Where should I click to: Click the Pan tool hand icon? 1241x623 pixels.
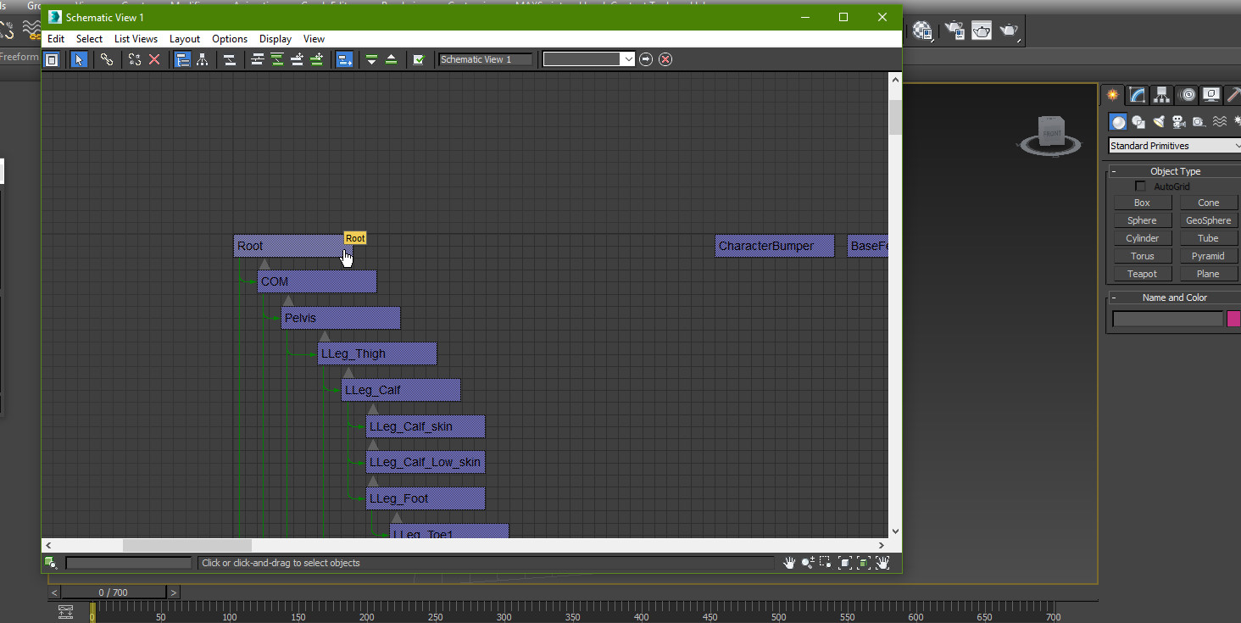[x=789, y=563]
